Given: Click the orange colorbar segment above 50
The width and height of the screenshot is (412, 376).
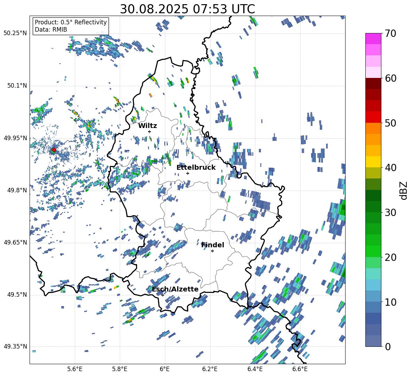Looking at the screenshot, I should pyautogui.click(x=373, y=128).
